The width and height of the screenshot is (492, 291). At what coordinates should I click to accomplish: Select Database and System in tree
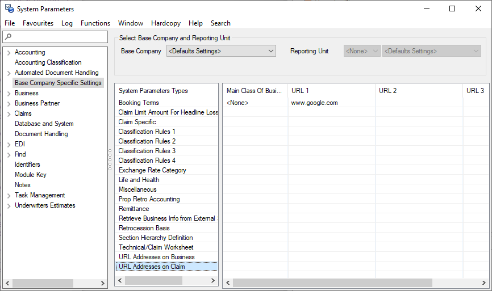click(44, 124)
